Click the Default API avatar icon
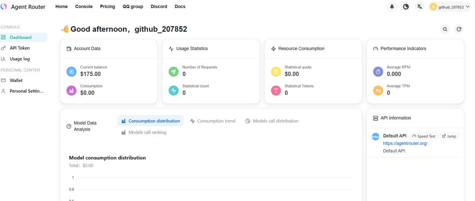The height and width of the screenshot is (201, 475). 376,137
